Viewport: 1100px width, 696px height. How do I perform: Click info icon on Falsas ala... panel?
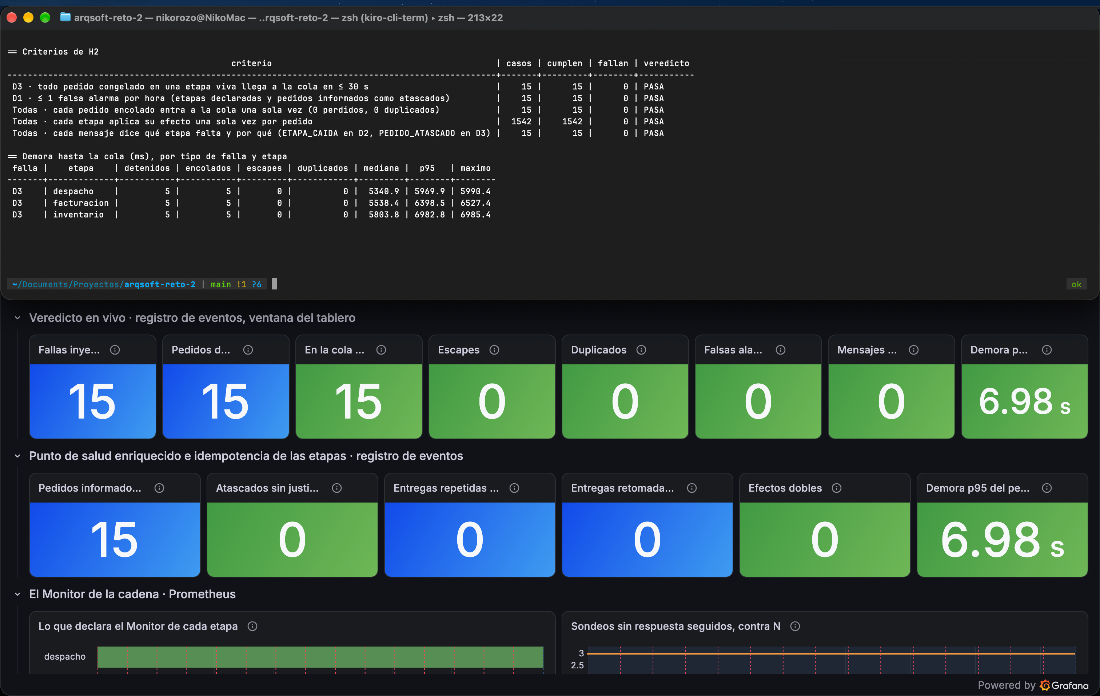pos(781,350)
